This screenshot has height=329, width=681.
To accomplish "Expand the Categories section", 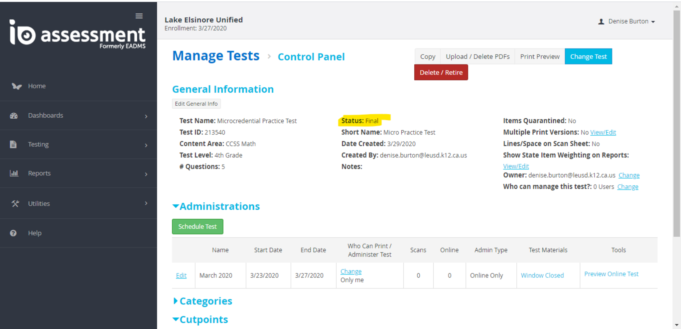I will point(176,301).
